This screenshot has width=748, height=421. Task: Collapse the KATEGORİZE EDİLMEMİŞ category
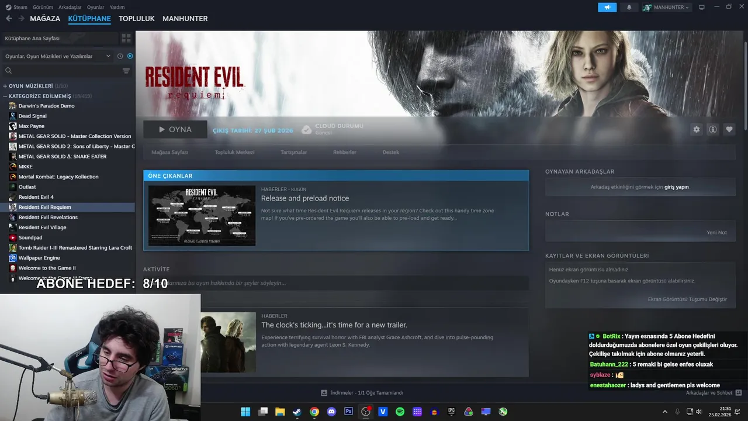[x=47, y=96]
